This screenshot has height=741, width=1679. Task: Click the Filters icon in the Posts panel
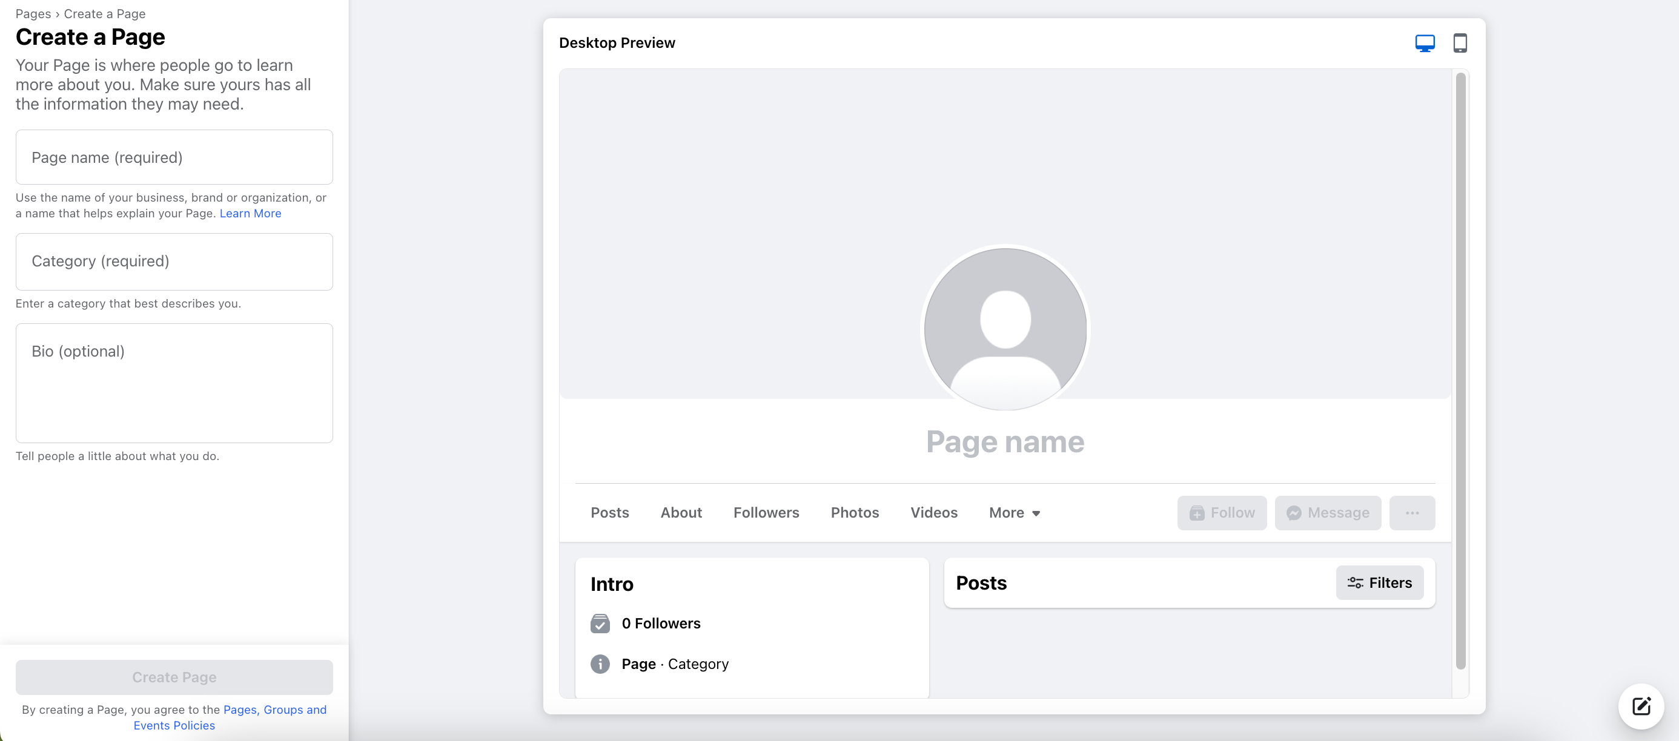1355,582
